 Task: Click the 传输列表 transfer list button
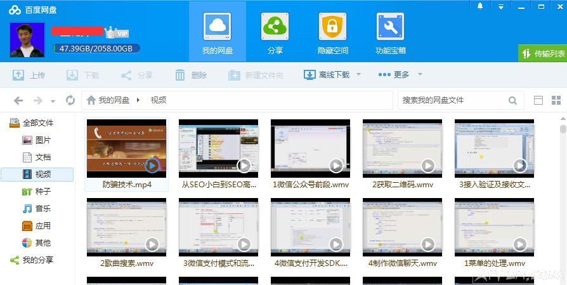point(542,54)
